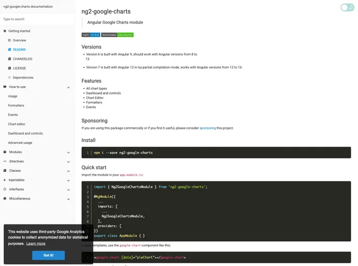Expand the Modules section chevron
Image resolution: width=358 pixels, height=266 pixels.
click(69, 153)
